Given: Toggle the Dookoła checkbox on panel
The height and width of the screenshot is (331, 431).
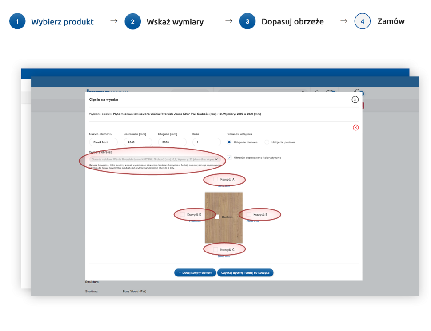Looking at the screenshot, I should [217, 217].
